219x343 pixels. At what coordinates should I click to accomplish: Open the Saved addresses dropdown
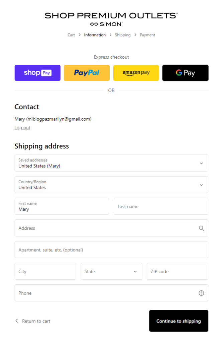point(111,163)
